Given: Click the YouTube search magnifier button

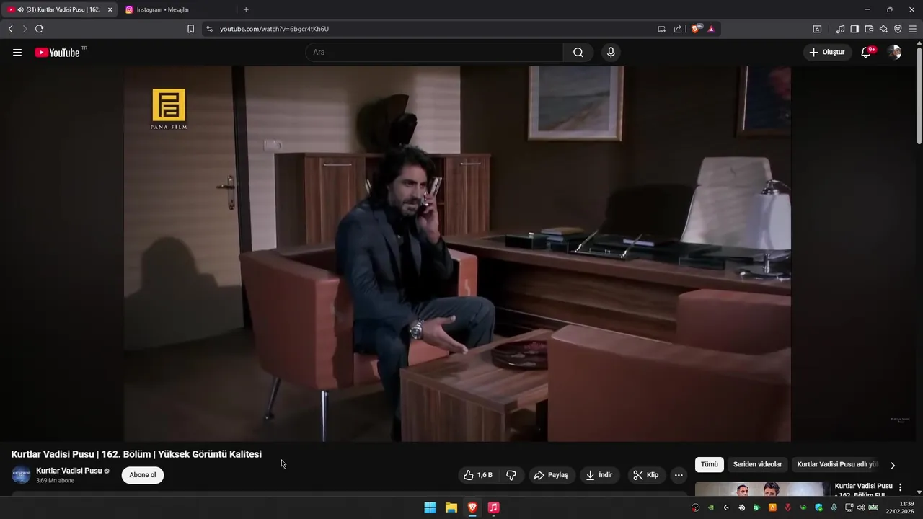Looking at the screenshot, I should coord(578,53).
